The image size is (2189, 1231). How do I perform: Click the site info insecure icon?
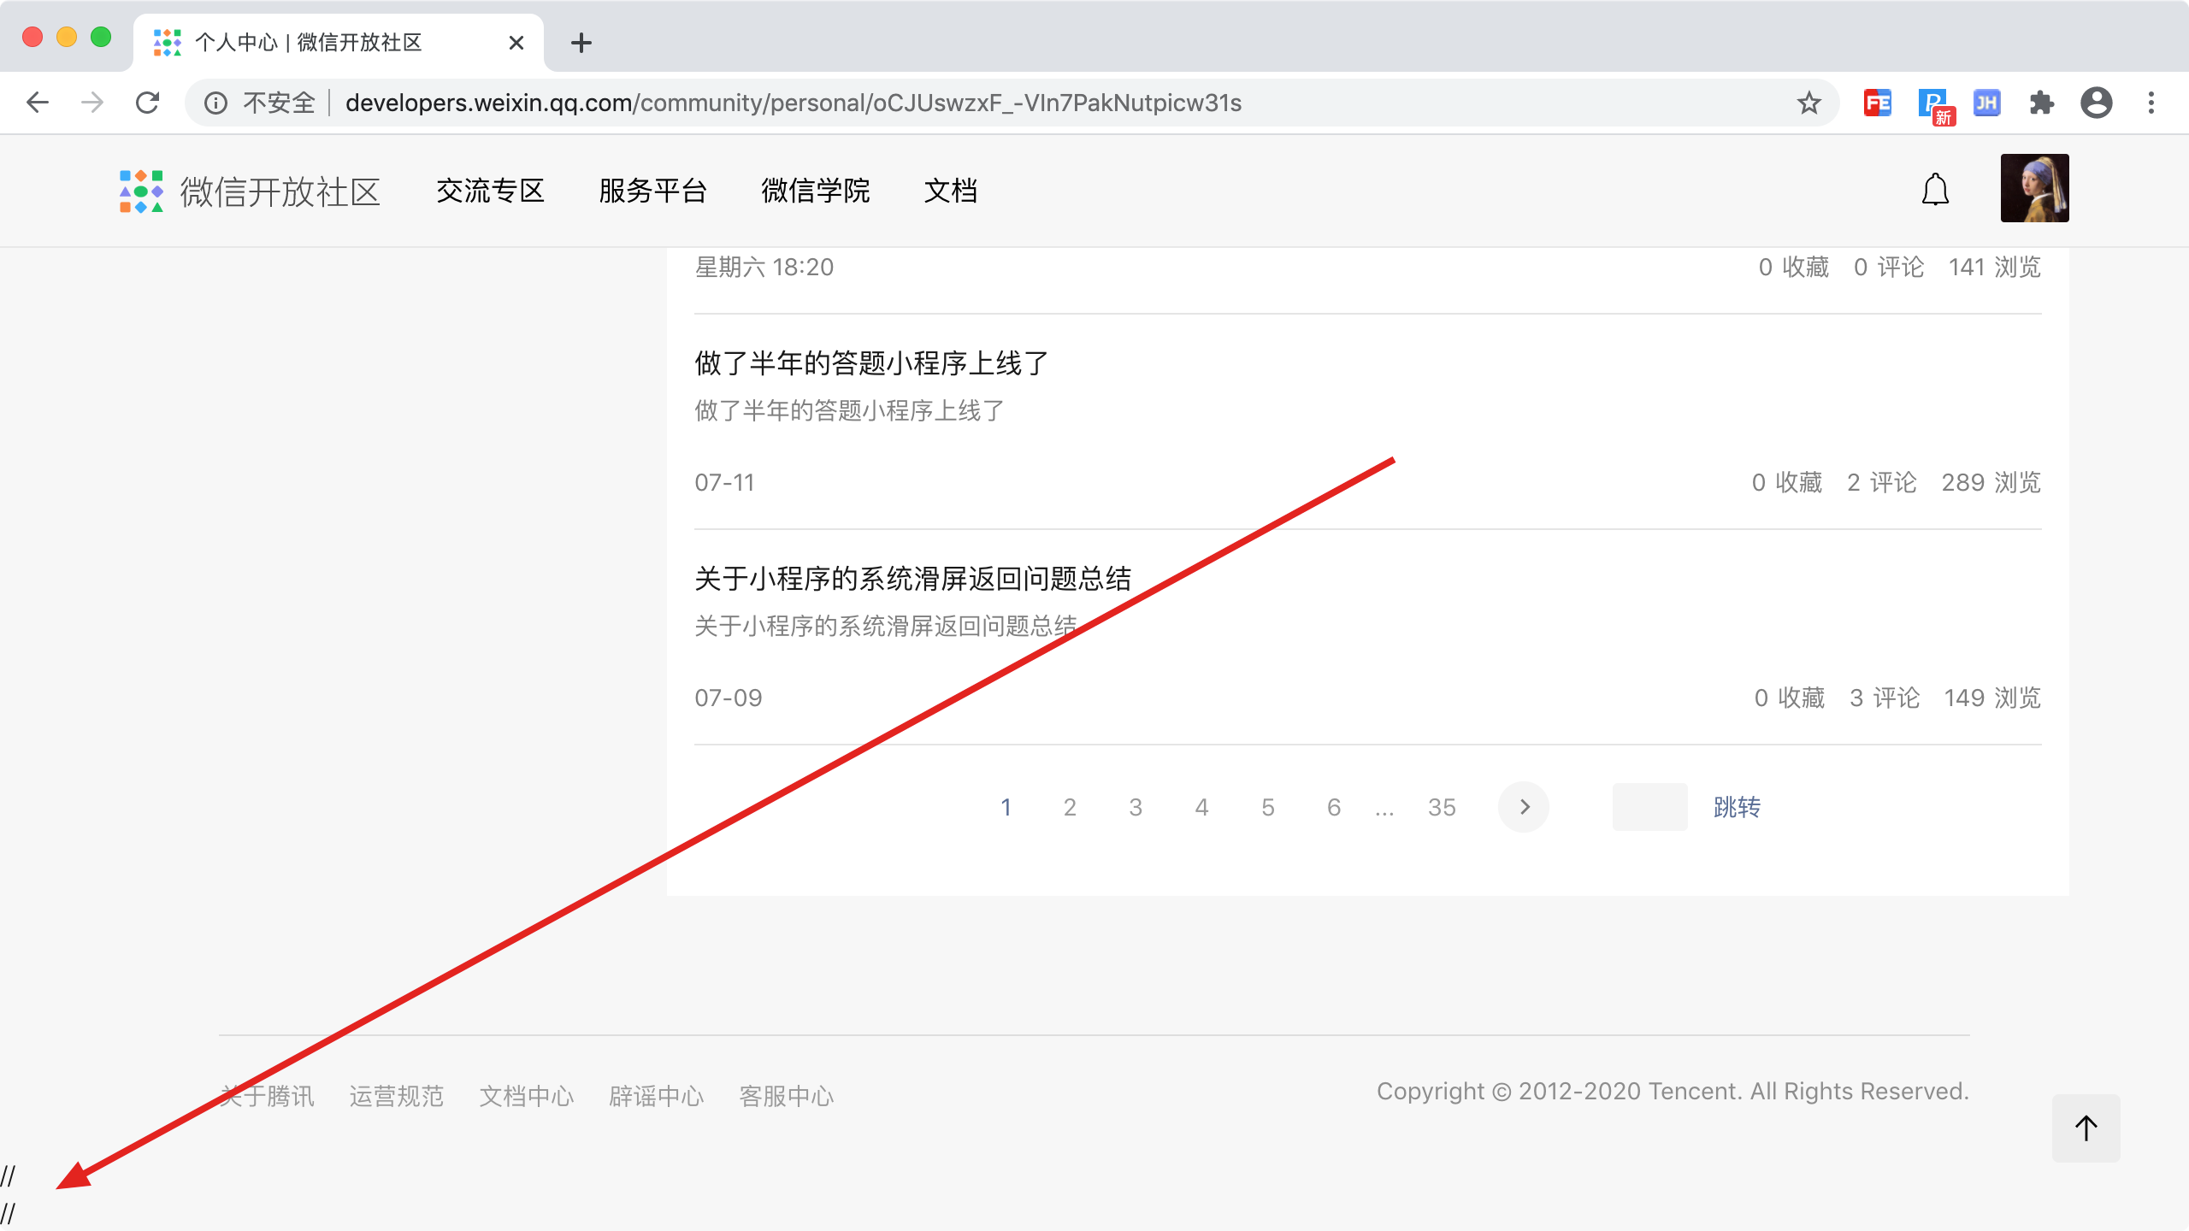coord(215,103)
